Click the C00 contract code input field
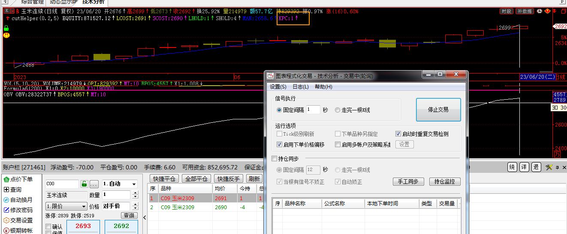The height and width of the screenshot is (234, 567). click(x=62, y=184)
